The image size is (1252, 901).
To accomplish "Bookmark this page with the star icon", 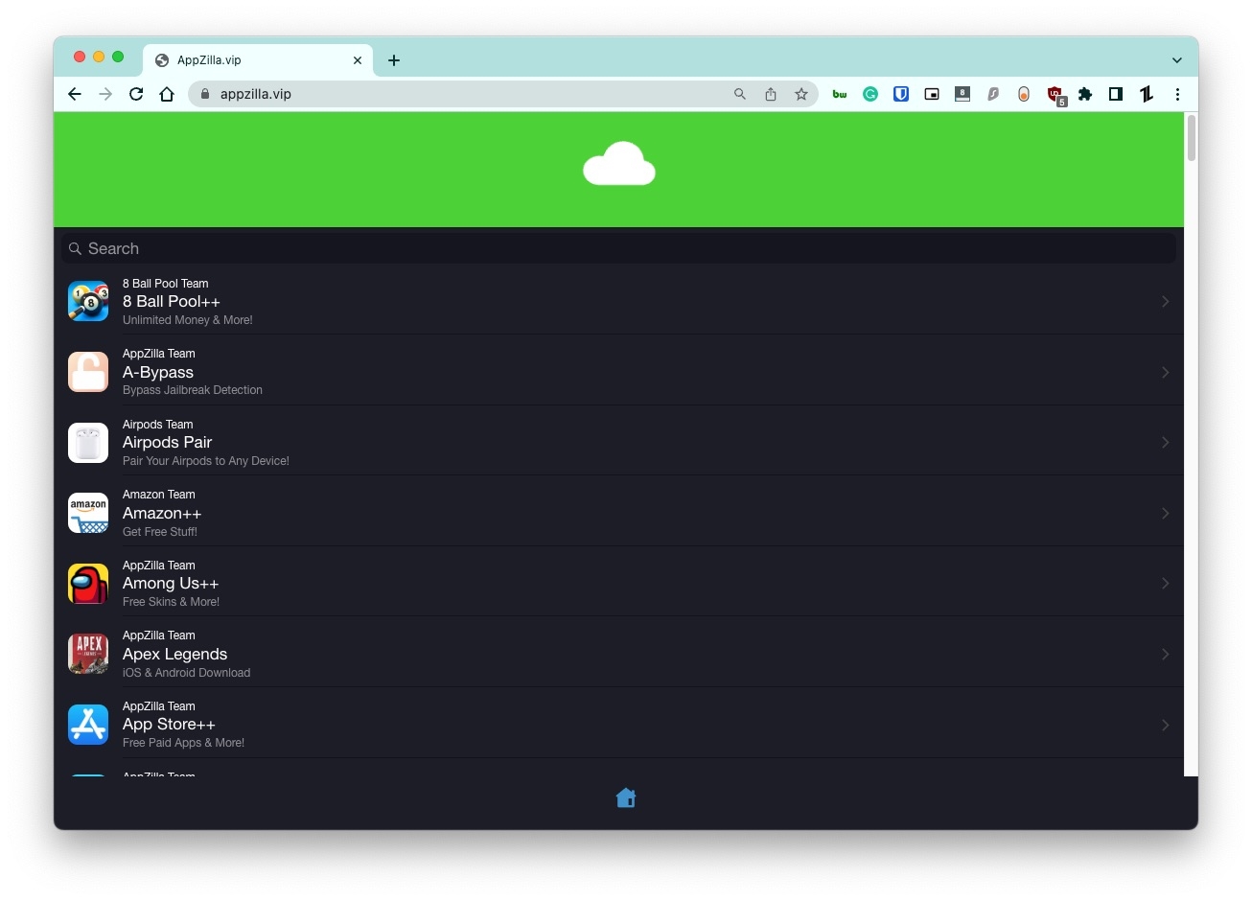I will pyautogui.click(x=801, y=94).
